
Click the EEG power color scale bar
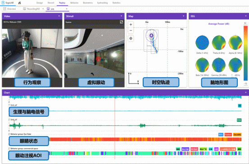pyautogui.click(x=245, y=53)
